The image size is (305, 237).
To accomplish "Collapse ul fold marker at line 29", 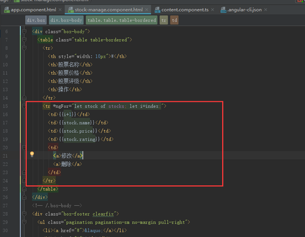I will click(24, 222).
